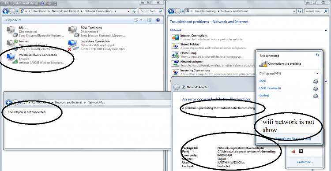This screenshot has width=331, height=171.
Task: Collapse the Network section in Troubleshooting
Action: (x=326, y=30)
